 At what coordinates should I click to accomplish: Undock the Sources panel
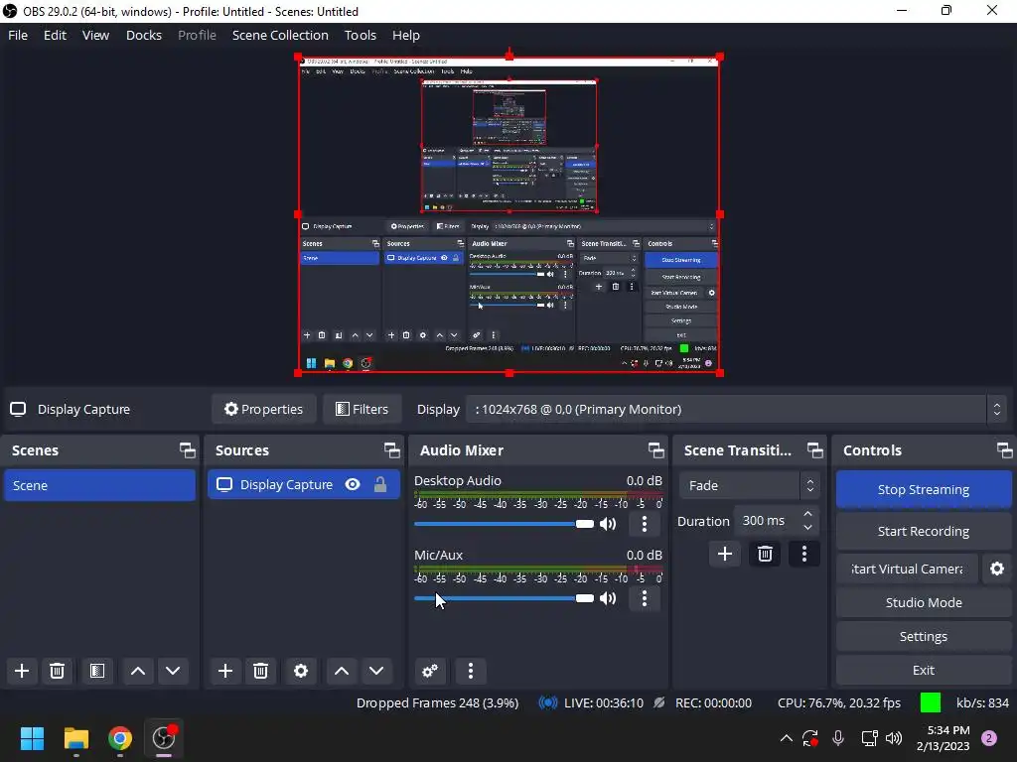(x=391, y=450)
